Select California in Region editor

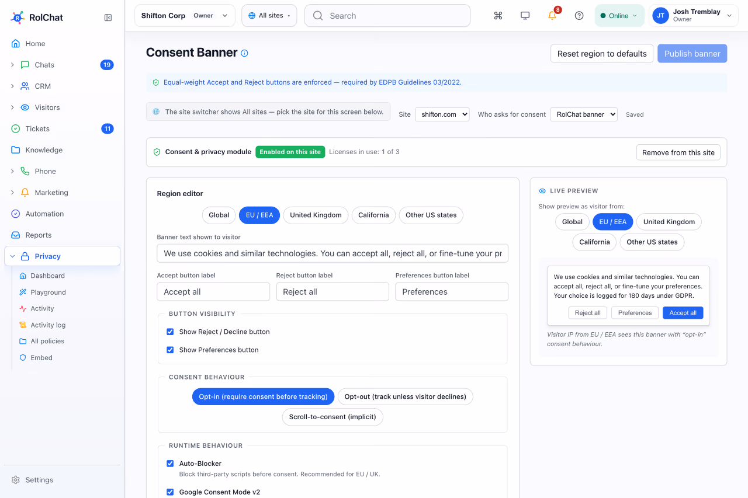point(373,215)
